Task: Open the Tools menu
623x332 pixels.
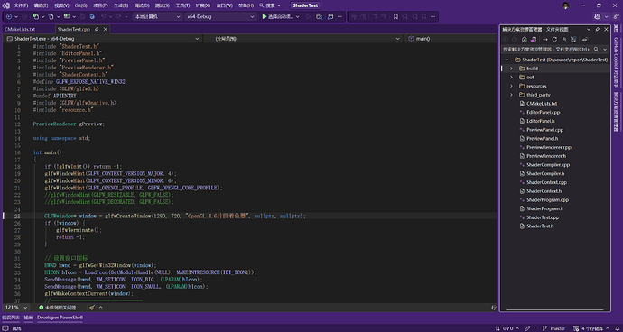Action: [x=182, y=5]
